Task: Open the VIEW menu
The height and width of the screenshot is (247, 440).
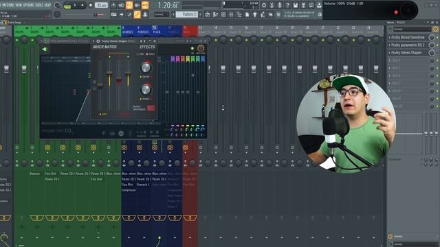Action: pyautogui.click(x=19, y=5)
